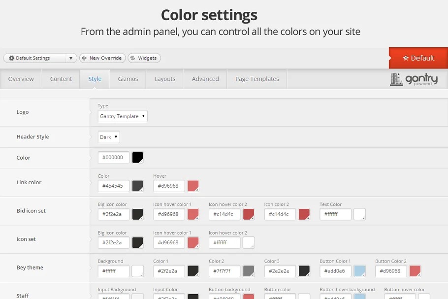This screenshot has height=299, width=448.
Task: Click the New Override button
Action: pos(102,58)
